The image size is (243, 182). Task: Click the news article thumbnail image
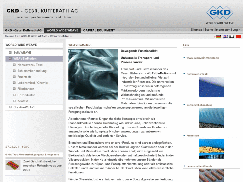tap(13, 165)
